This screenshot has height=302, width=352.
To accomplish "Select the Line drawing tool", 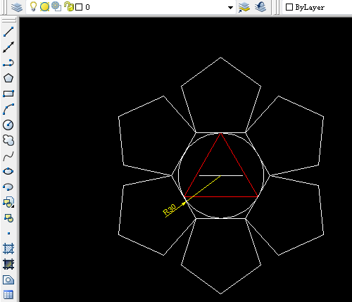I will click(8, 32).
